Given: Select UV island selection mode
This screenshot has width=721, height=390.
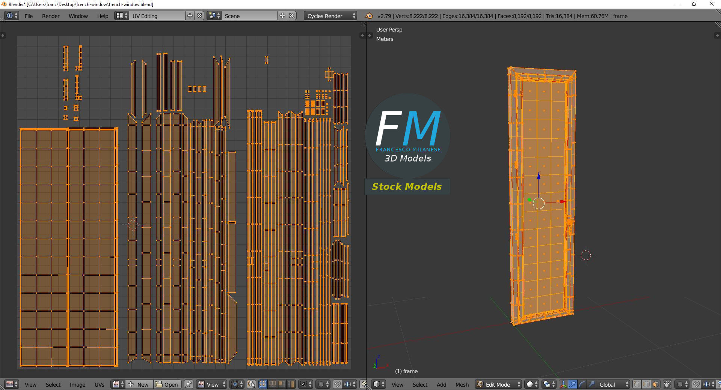Looking at the screenshot, I should click(291, 384).
